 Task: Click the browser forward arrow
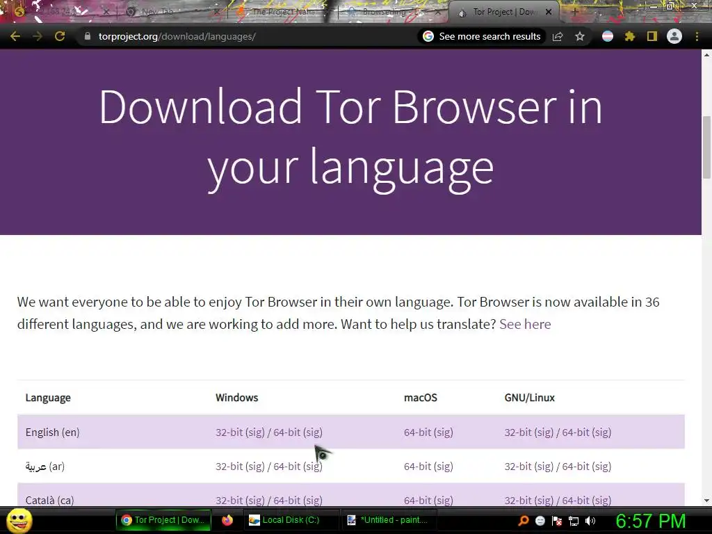[38, 36]
